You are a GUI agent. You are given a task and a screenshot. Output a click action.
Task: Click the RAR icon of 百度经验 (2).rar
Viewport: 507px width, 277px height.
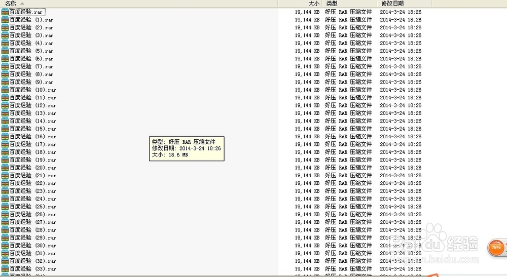pos(5,27)
